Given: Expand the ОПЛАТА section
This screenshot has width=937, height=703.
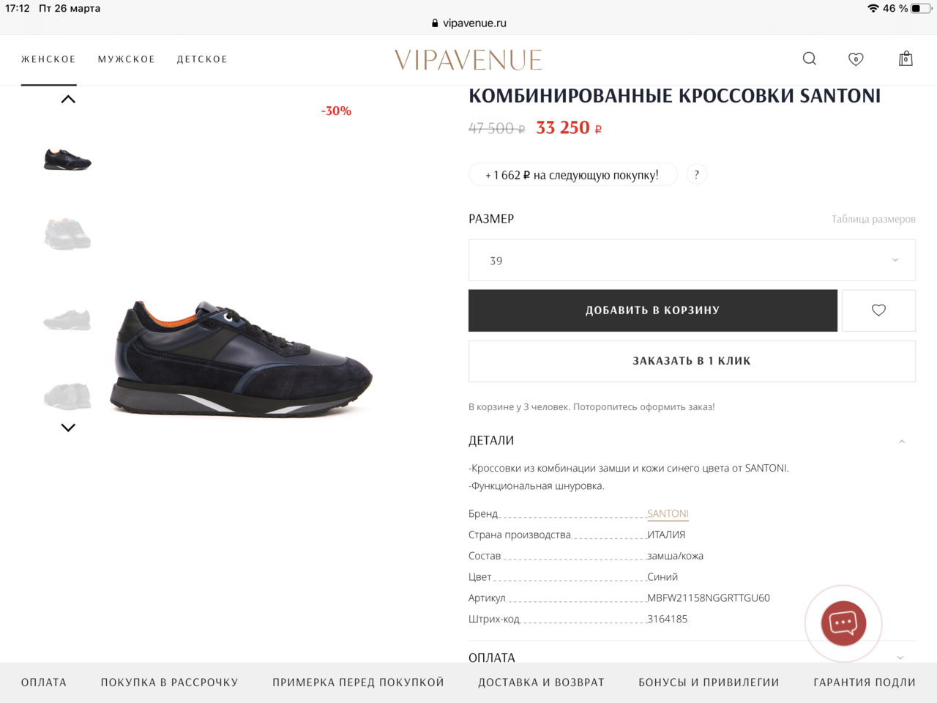Looking at the screenshot, I should click(x=900, y=658).
